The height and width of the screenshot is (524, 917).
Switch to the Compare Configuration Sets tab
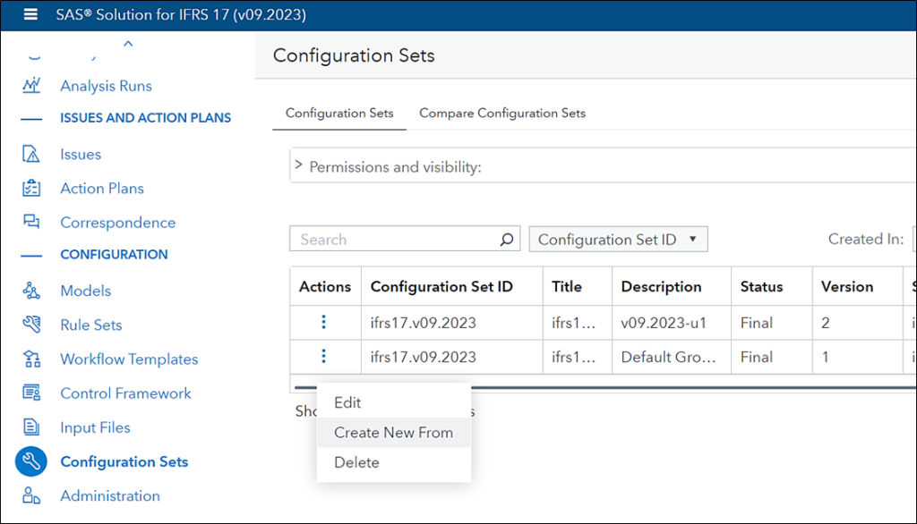coord(501,114)
